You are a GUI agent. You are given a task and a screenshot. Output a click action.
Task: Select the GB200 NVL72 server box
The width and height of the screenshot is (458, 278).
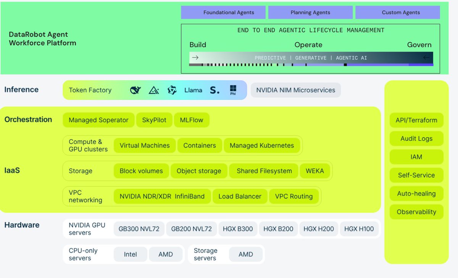192,229
